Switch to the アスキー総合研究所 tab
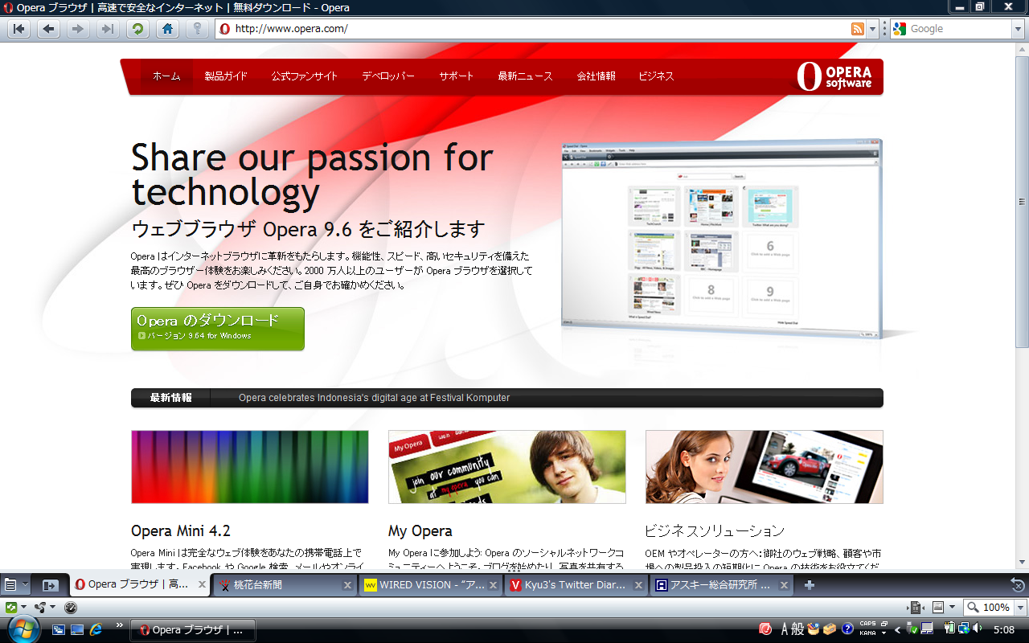Screen dimensions: 1029x643 tap(722, 585)
